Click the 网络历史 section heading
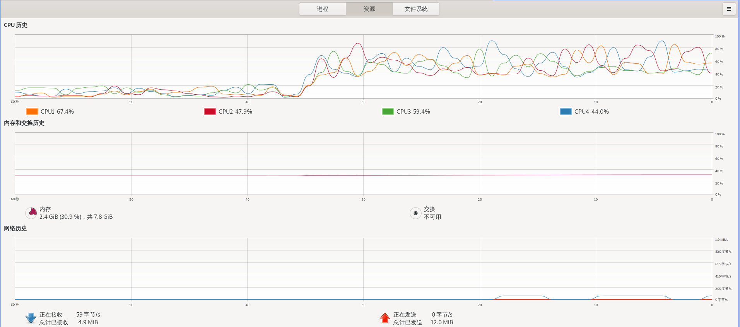This screenshot has width=740, height=327. click(15, 228)
